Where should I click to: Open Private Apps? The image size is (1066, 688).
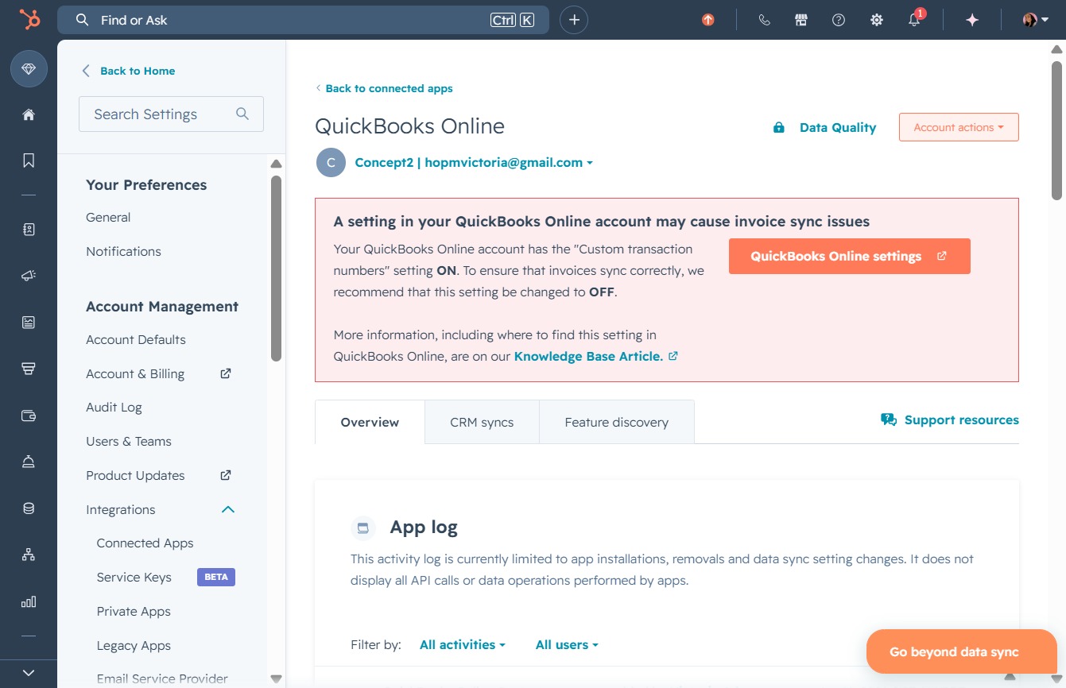(x=134, y=612)
